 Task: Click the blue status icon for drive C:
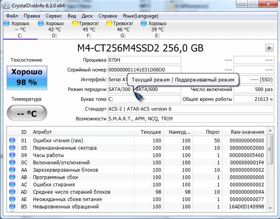pos(6,24)
